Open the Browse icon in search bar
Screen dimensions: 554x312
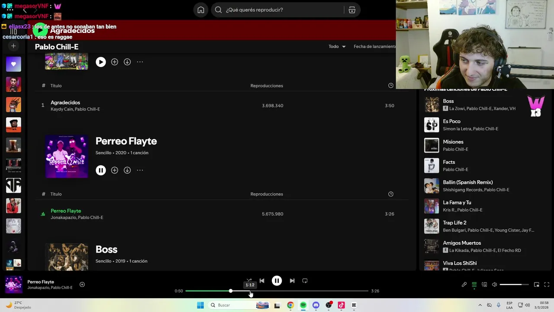352,10
